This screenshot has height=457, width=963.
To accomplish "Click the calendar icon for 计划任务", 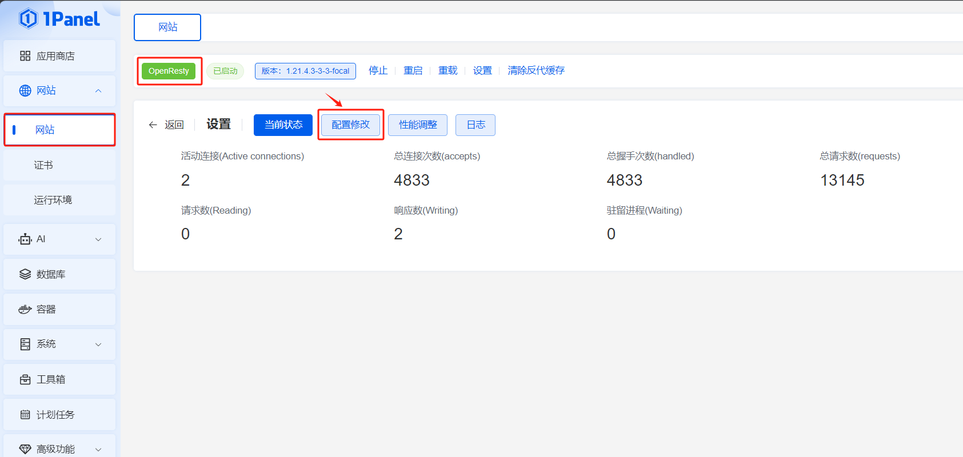I will tap(25, 415).
